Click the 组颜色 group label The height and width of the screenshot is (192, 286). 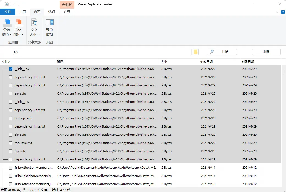click(13, 42)
